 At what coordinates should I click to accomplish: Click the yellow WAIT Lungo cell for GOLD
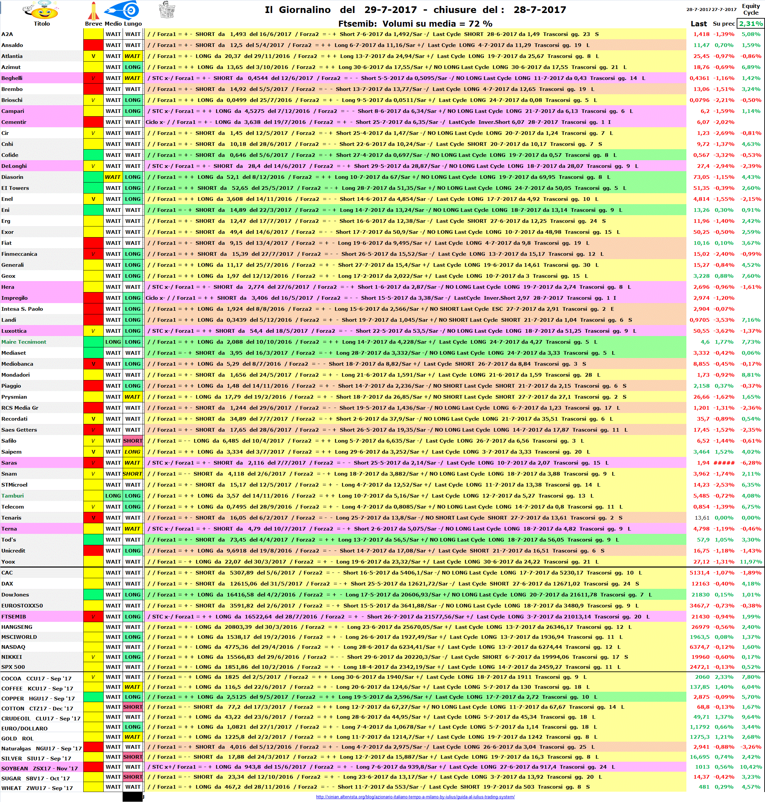pos(133,737)
